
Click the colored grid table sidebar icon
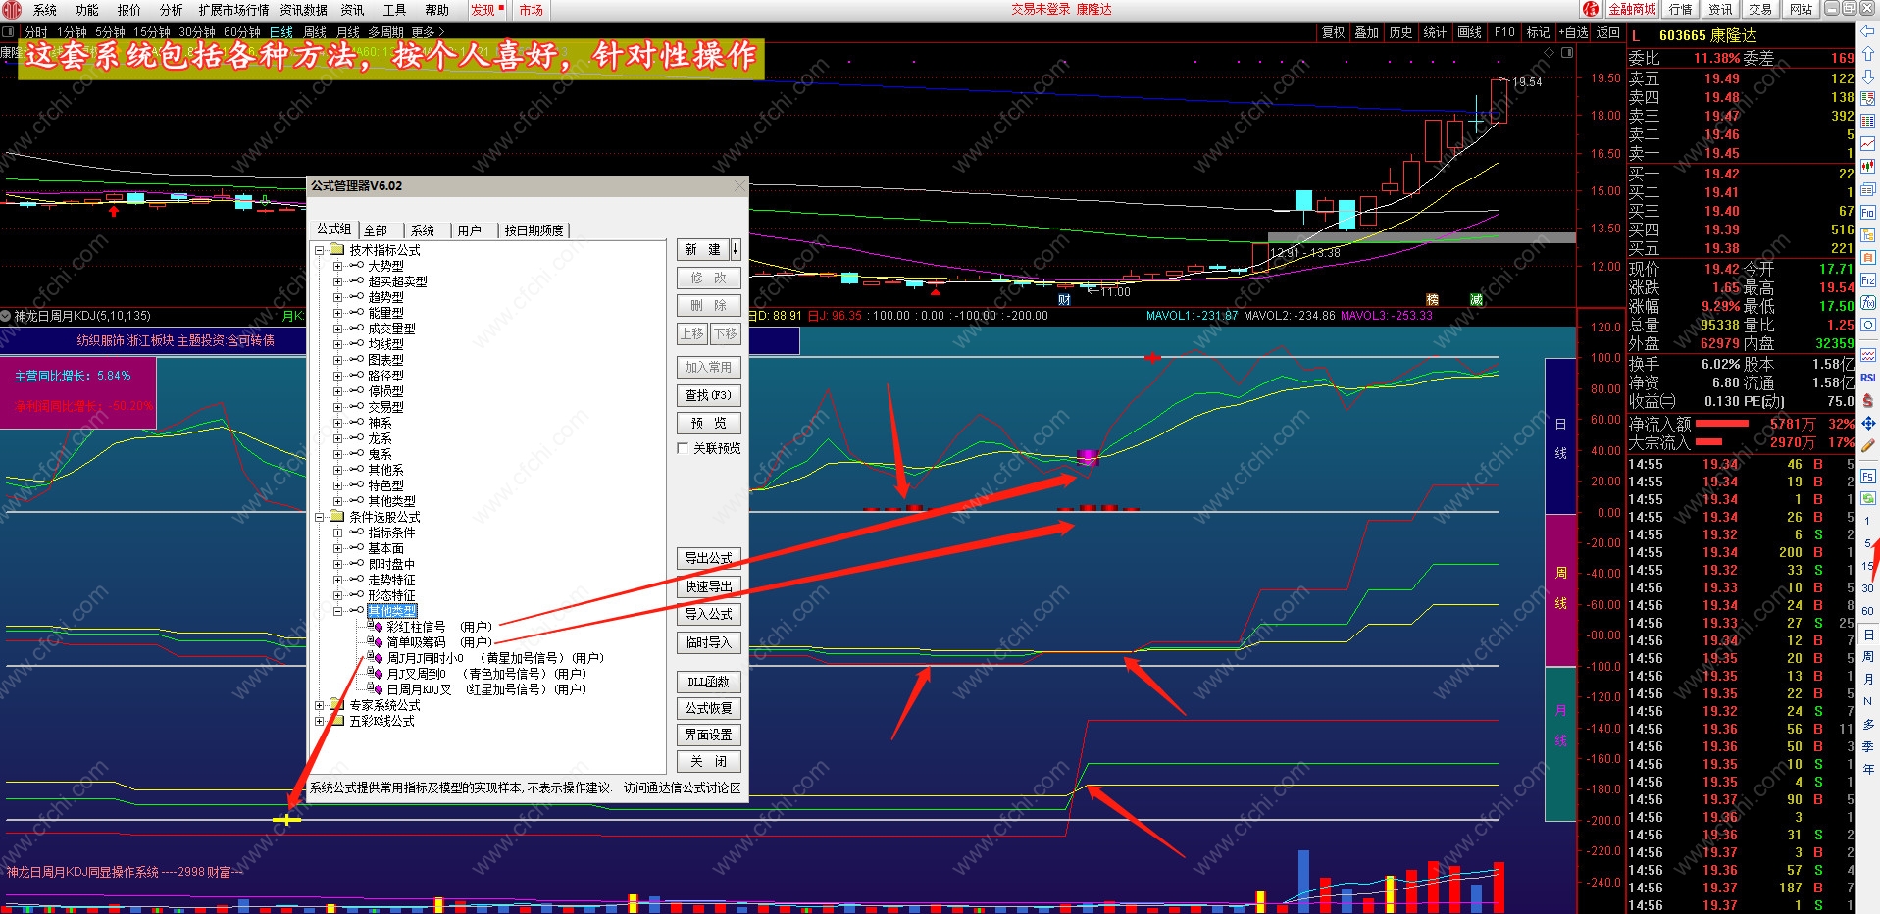[1868, 99]
